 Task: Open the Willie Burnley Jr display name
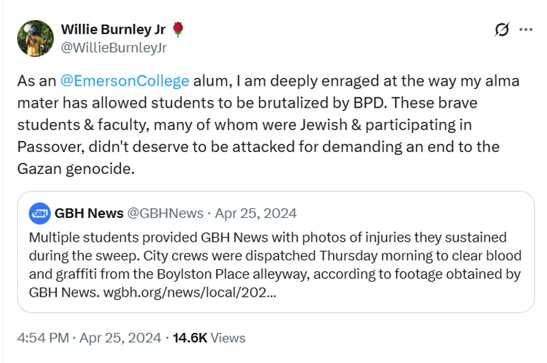(114, 29)
